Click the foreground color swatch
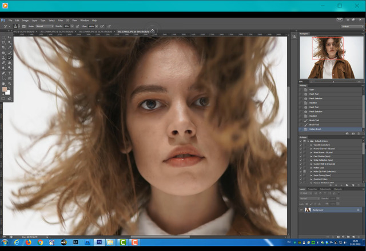 (5, 90)
